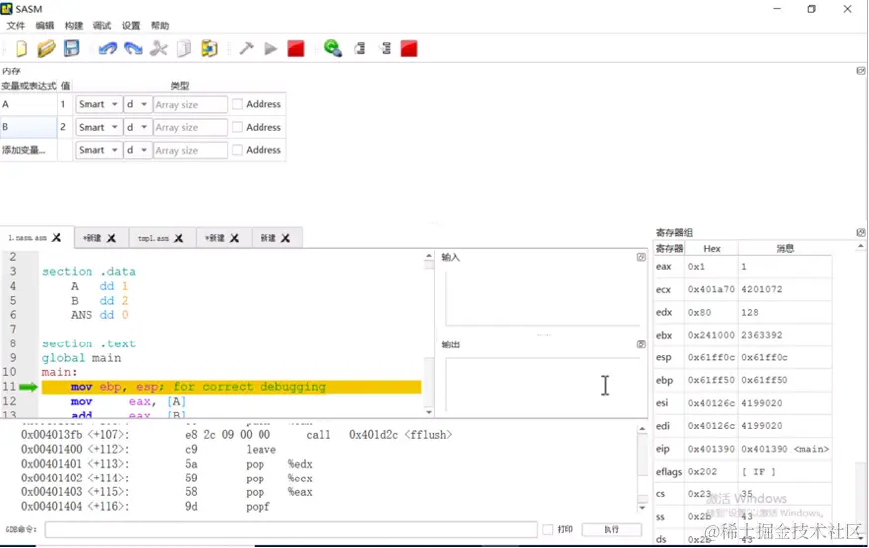Enable Address checkbox in 添加变量 row
This screenshot has height=548, width=869.
(238, 150)
